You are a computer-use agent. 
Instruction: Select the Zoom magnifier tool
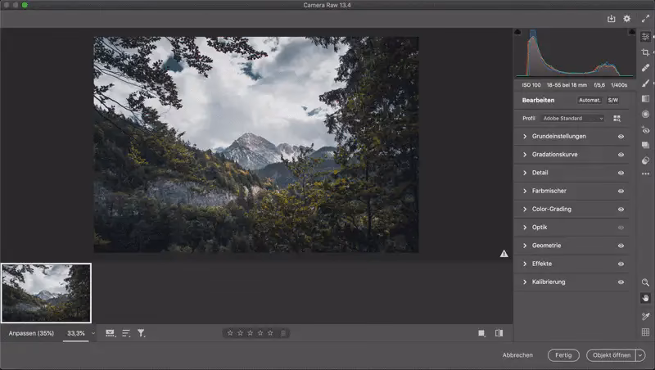coord(645,282)
